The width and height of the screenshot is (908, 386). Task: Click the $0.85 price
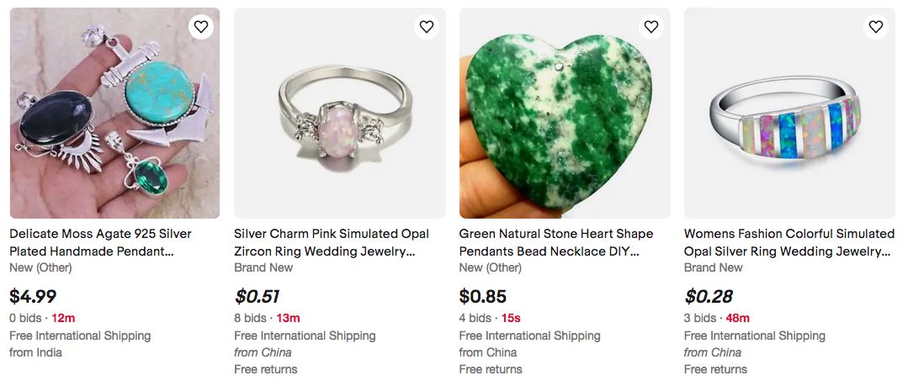483,296
